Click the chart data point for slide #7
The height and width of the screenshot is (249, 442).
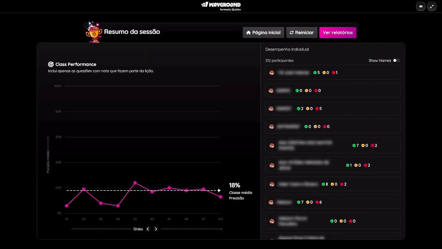[169, 188]
